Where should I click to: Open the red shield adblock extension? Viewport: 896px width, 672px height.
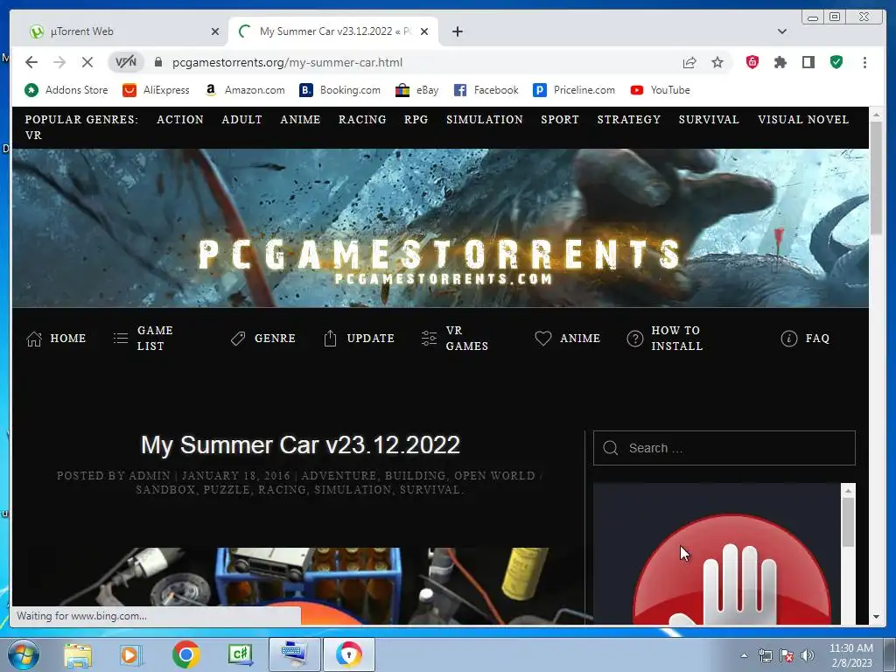(752, 62)
